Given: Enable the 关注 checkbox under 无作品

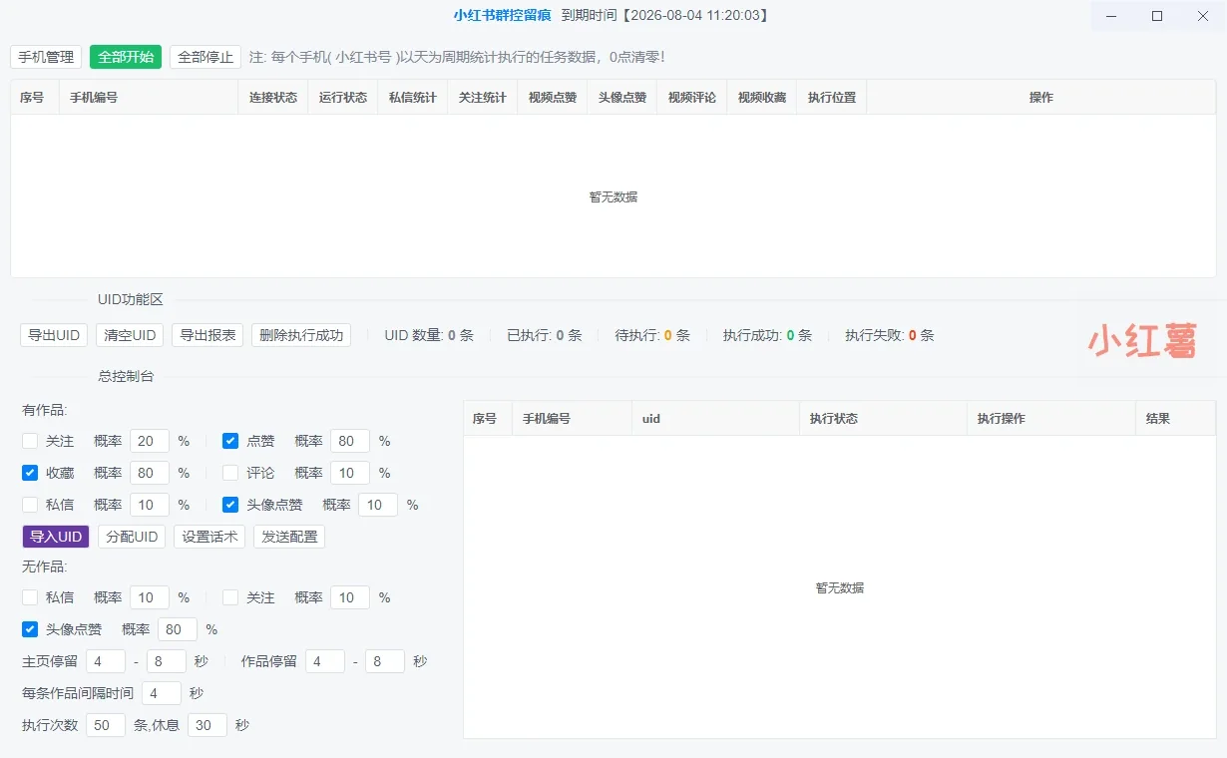Looking at the screenshot, I should tap(230, 597).
